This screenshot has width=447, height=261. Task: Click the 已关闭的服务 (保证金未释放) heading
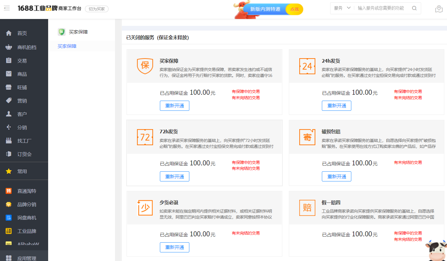[158, 37]
